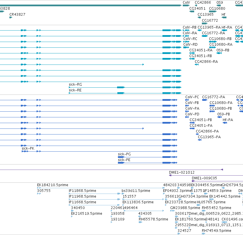Click the CG34051-RB transcript label
The height and width of the screenshot is (235, 243).
[x=200, y=56]
